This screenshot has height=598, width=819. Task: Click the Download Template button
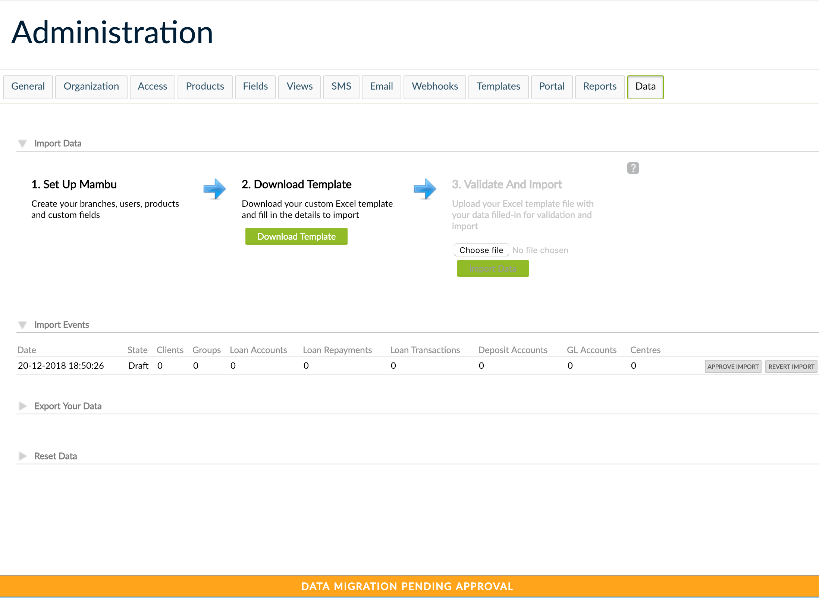[296, 236]
